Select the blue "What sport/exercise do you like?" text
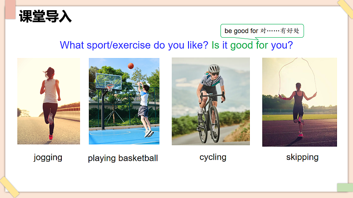This screenshot has width=353, height=198. click(134, 45)
